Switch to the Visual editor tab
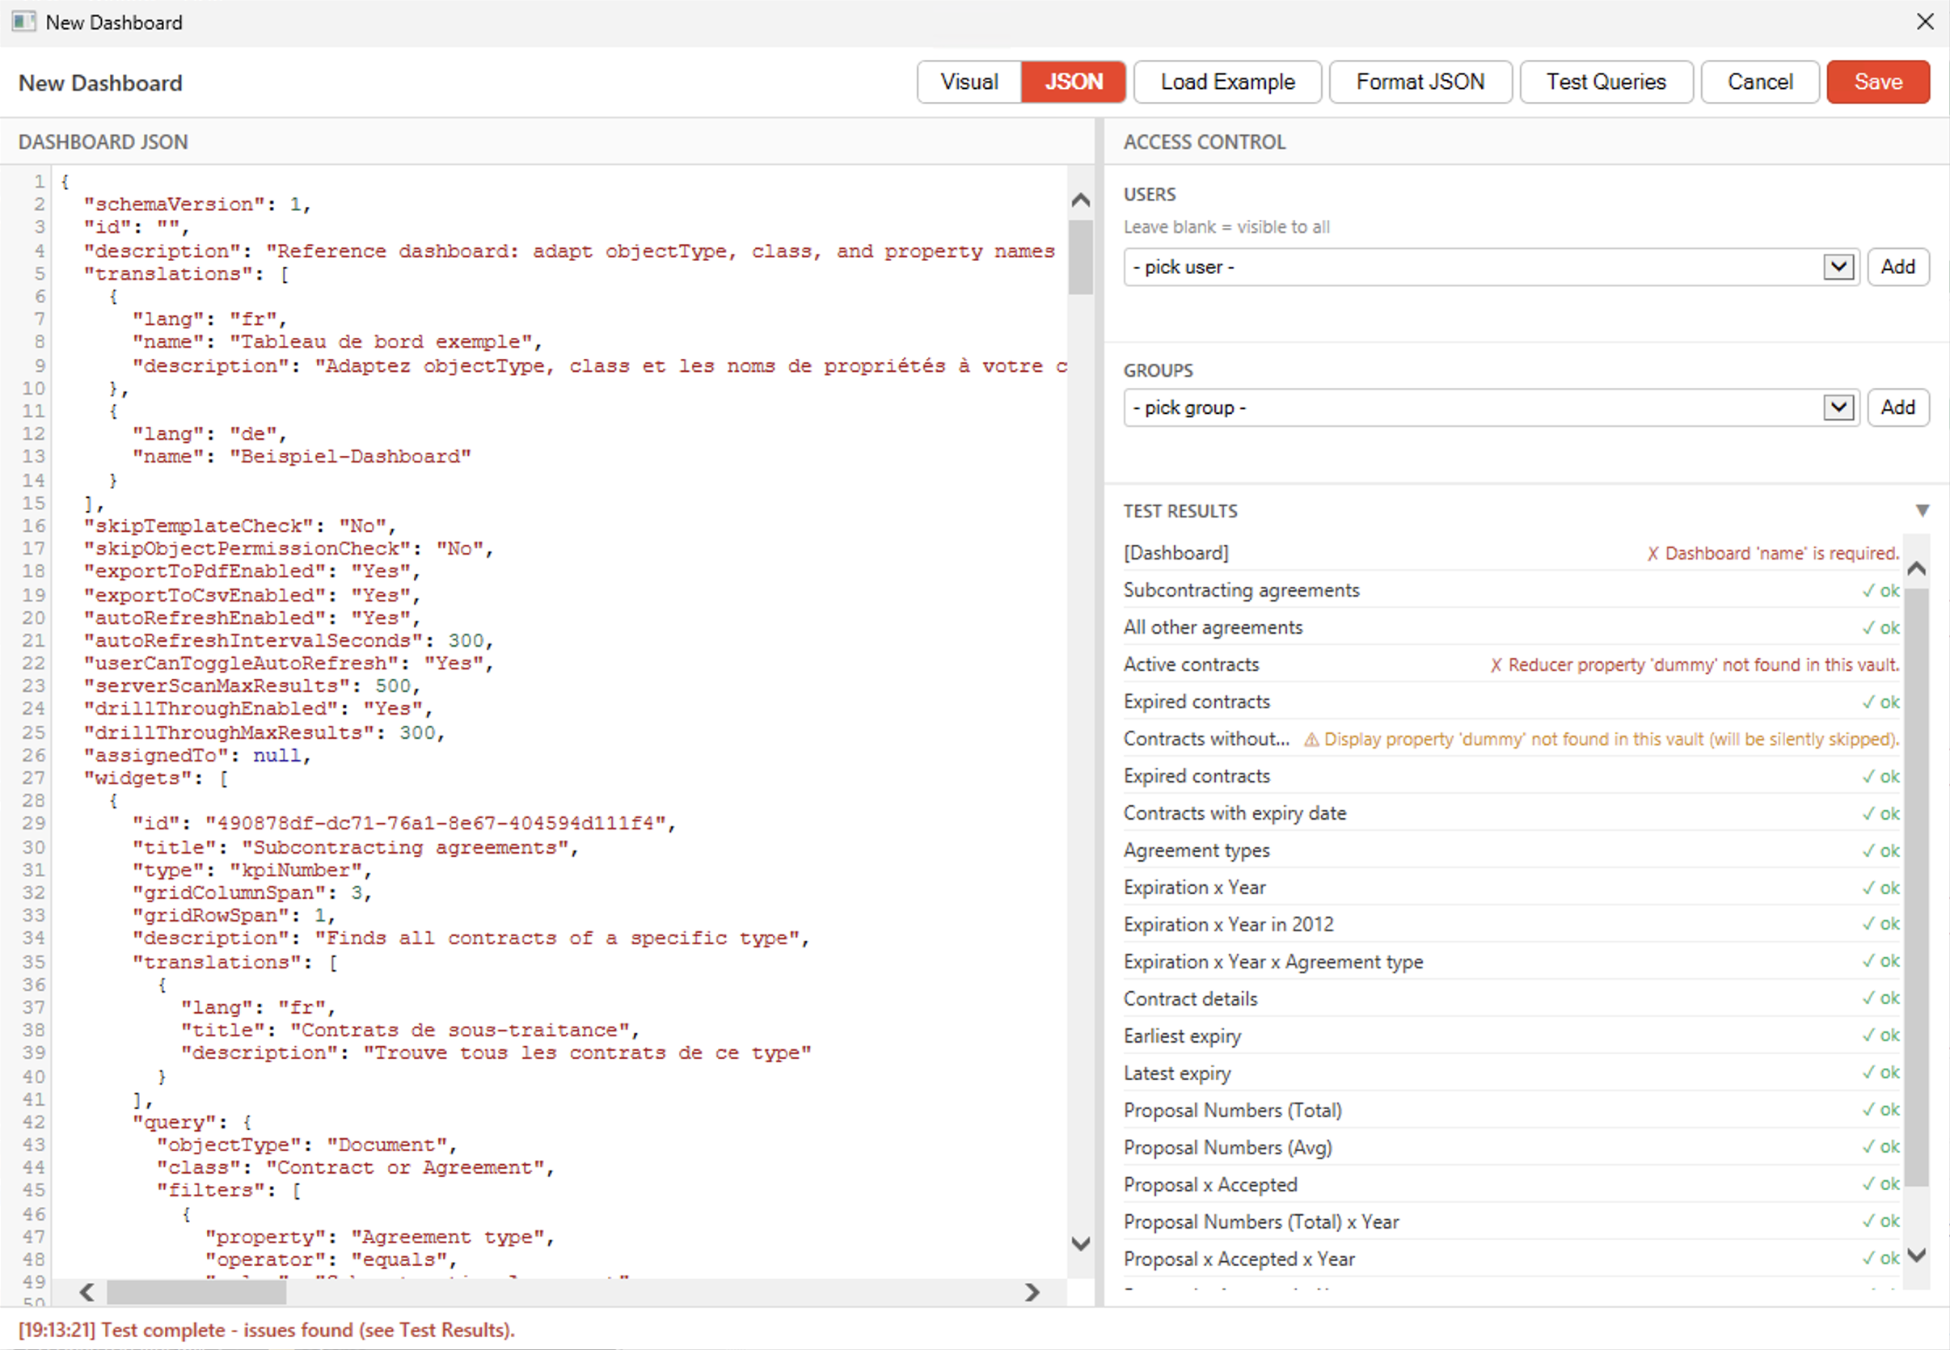This screenshot has height=1350, width=1950. [969, 82]
